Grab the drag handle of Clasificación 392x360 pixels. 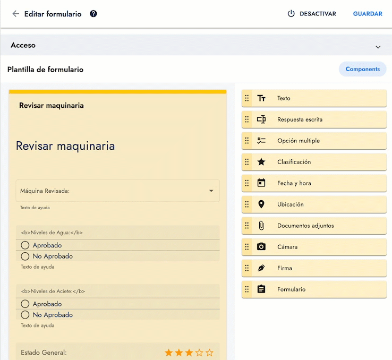pyautogui.click(x=247, y=162)
